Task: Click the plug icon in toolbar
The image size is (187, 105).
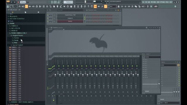Action: 57,6
